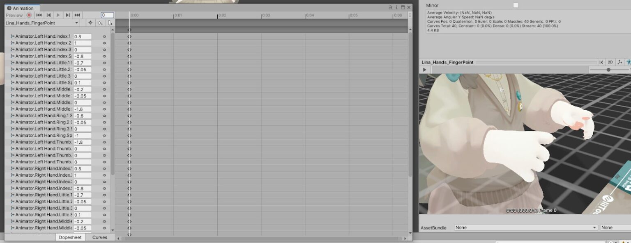Toggle the filter by selection icon
The image size is (631, 243).
click(x=90, y=23)
